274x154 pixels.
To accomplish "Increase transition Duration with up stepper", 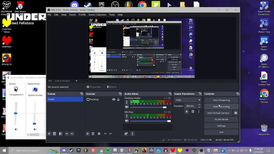I will click(x=199, y=105).
